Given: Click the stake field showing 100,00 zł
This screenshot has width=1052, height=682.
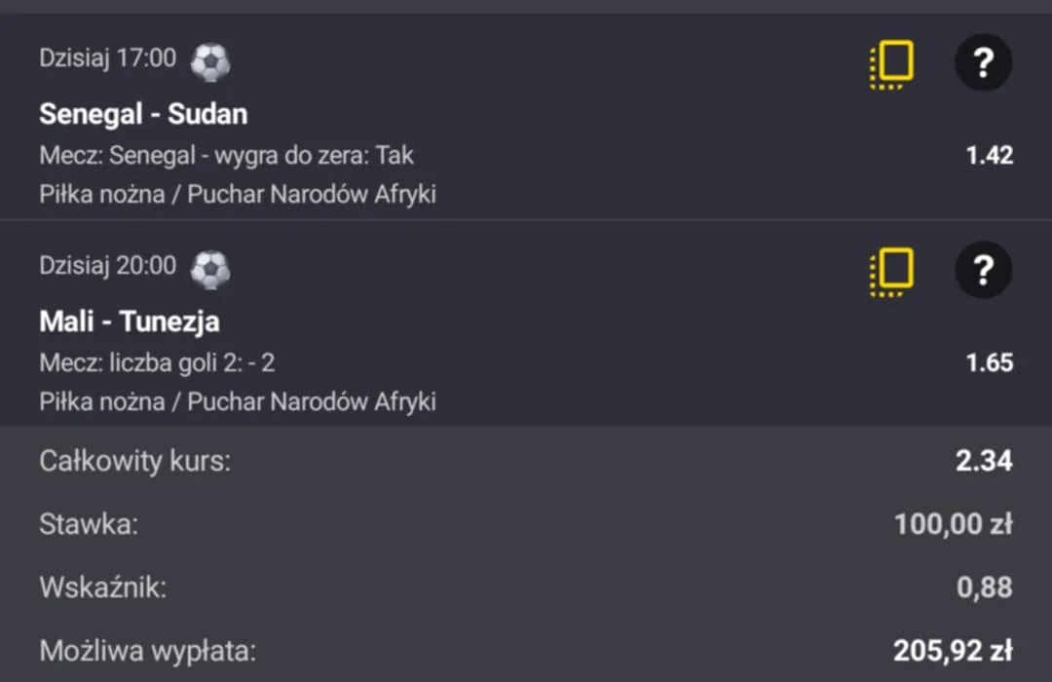Looking at the screenshot, I should tap(952, 523).
